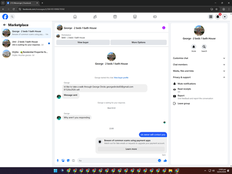The image size is (232, 174).
Task: Open Friends icon in top navigation
Action: [x=95, y=17]
